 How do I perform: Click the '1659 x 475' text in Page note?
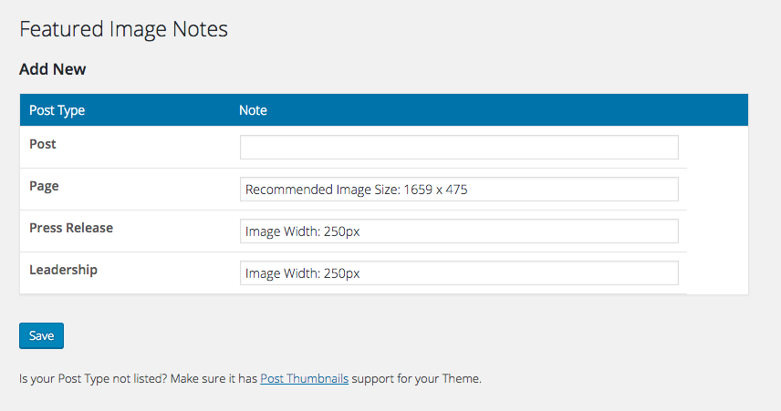click(435, 190)
